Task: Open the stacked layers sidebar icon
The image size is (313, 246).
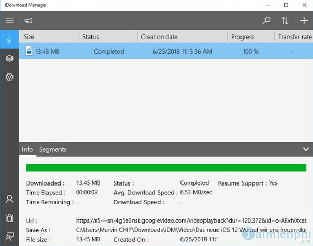Action: coord(9,58)
